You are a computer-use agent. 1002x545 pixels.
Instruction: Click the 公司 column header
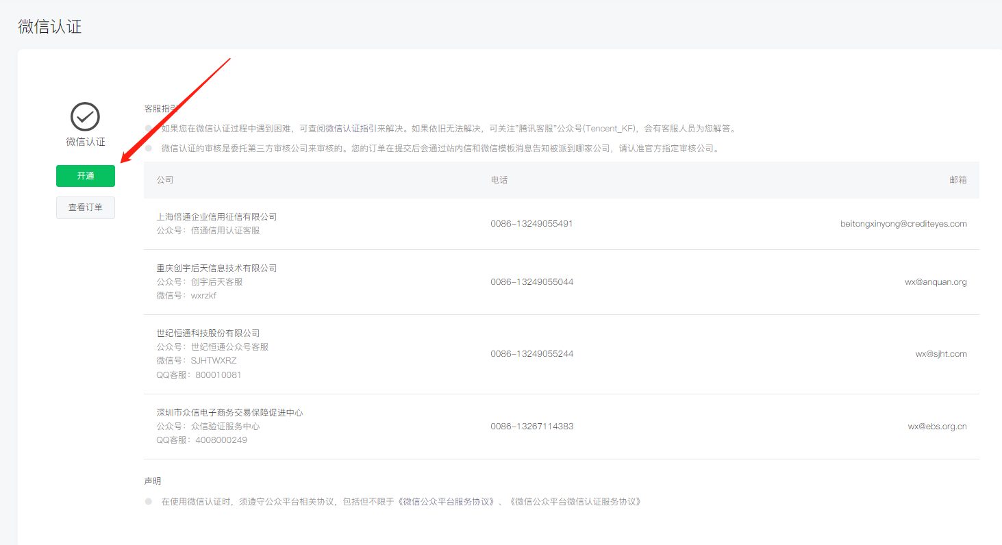(165, 180)
